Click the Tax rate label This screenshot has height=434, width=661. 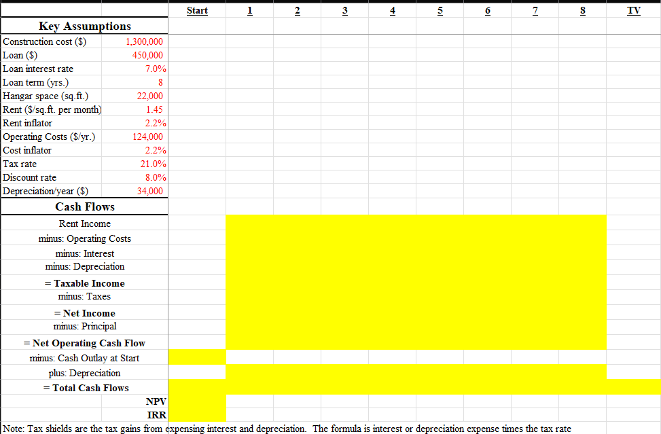(20, 164)
